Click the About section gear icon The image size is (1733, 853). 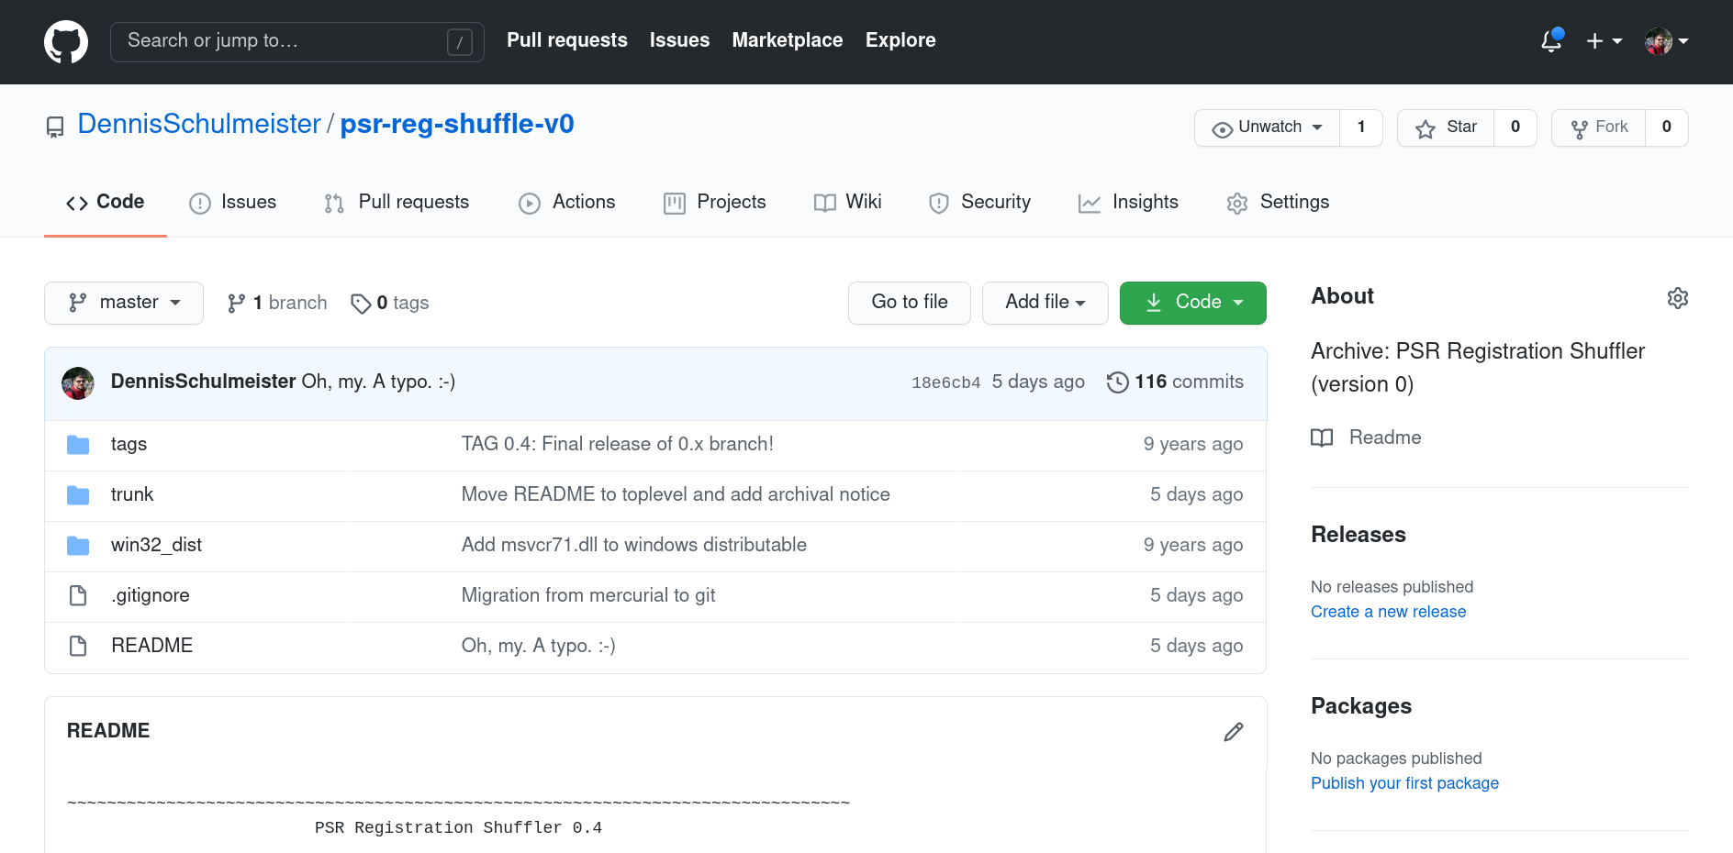pos(1677,298)
